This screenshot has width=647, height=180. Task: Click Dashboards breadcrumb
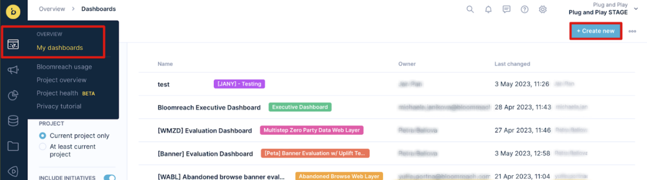tap(99, 9)
